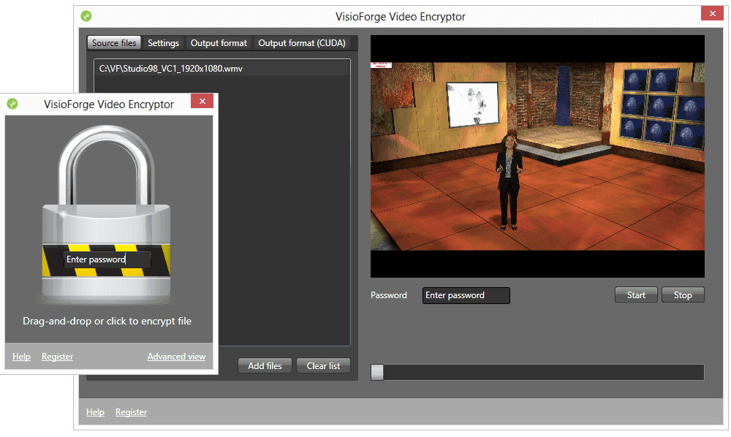Viewport: 731px width, 437px height.
Task: Focus the password field below the video preview
Action: coord(466,295)
